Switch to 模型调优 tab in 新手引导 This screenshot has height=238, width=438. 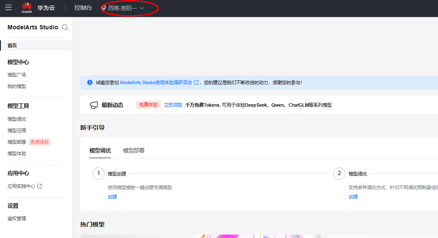(x=100, y=150)
